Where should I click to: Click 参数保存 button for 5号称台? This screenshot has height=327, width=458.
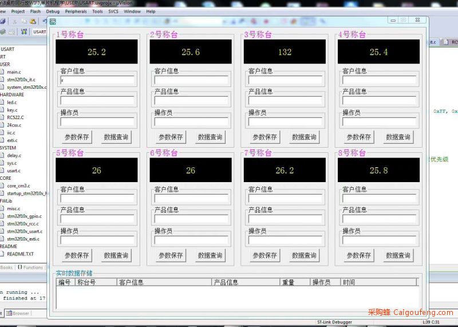(x=77, y=255)
